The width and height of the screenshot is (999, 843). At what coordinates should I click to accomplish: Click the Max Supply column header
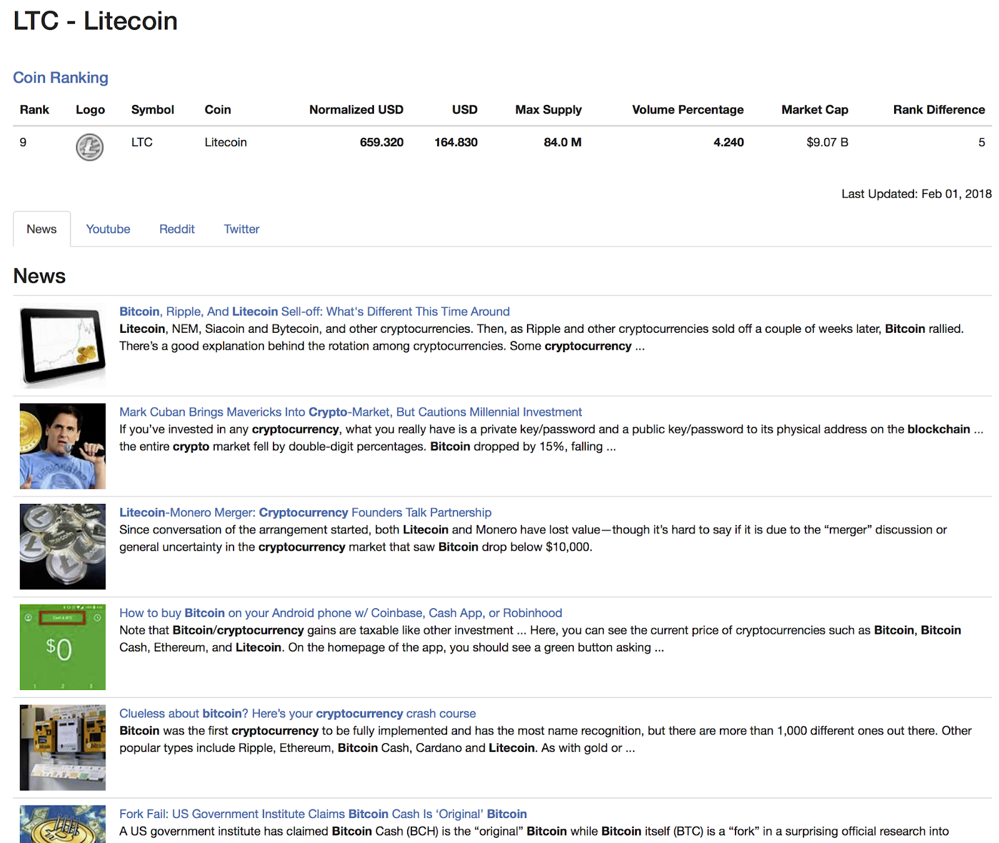(x=548, y=110)
